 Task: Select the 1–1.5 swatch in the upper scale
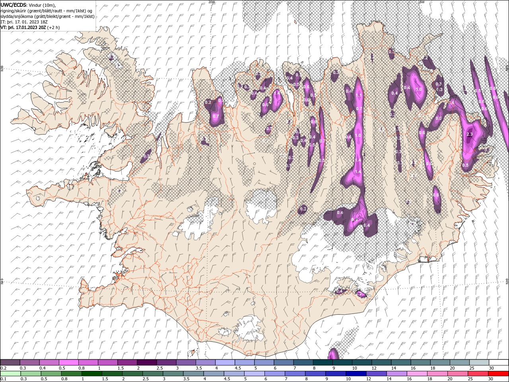107,363
